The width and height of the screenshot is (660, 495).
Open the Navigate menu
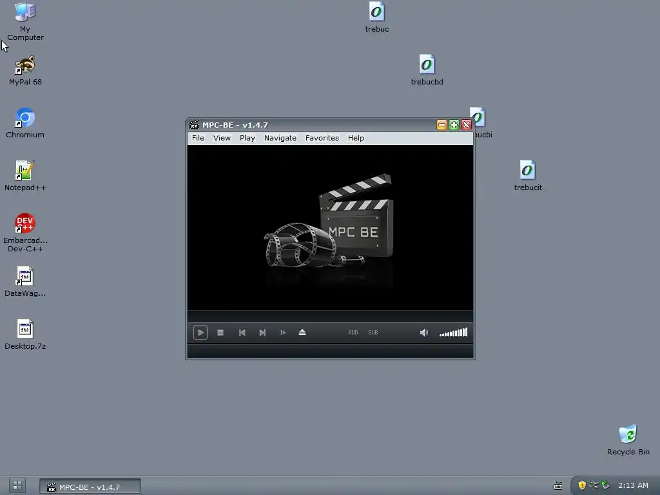click(280, 138)
